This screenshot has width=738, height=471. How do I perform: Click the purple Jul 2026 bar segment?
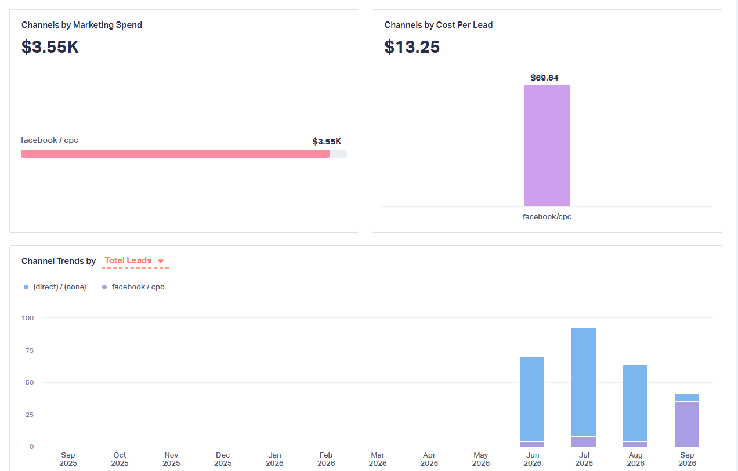click(x=584, y=441)
